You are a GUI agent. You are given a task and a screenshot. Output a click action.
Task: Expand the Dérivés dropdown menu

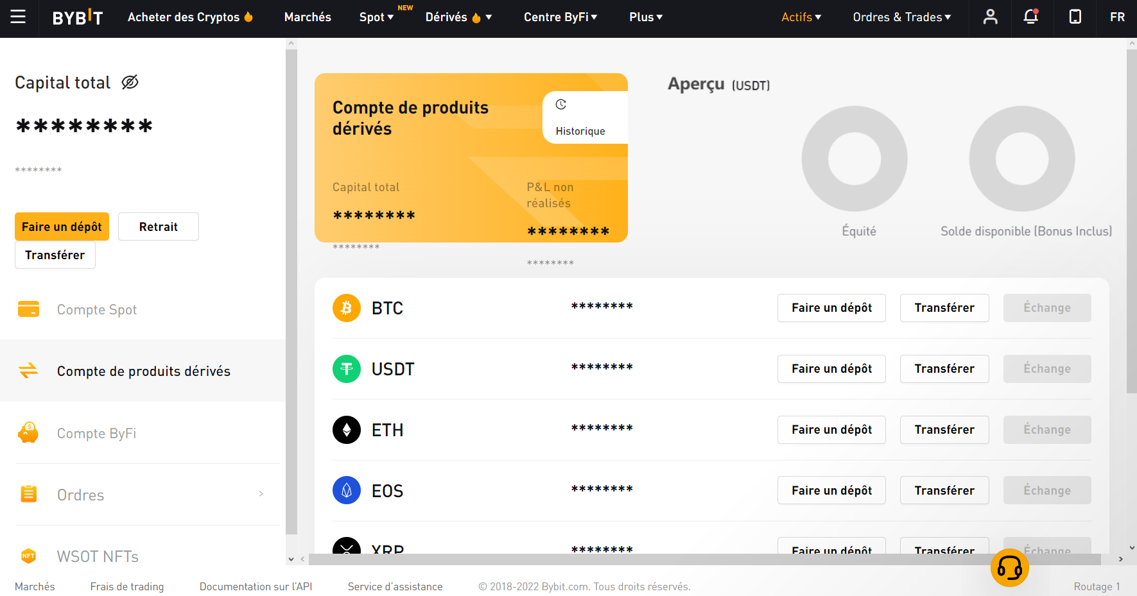click(458, 17)
